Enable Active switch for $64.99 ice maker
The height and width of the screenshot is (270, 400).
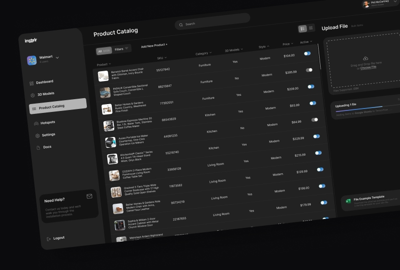pyautogui.click(x=315, y=120)
